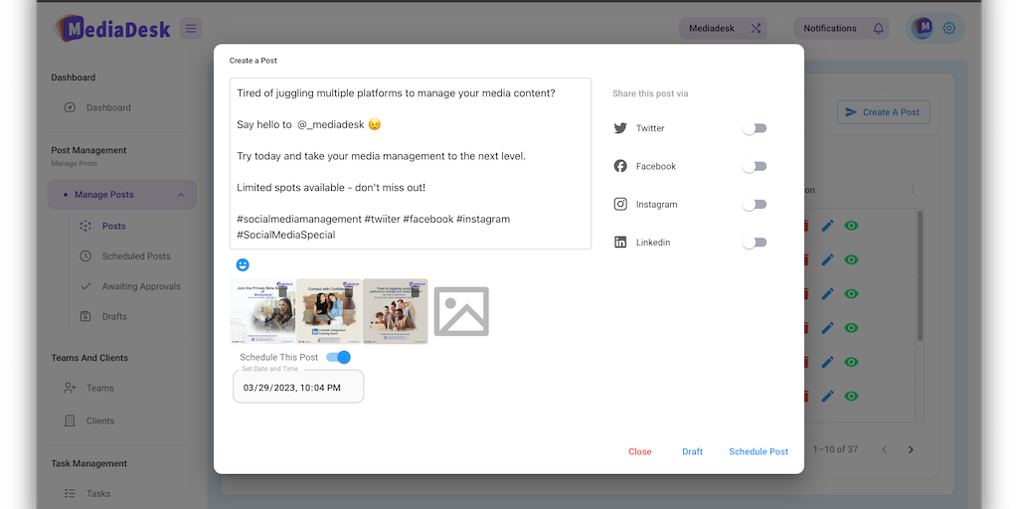Click the add image placeholder icon

[461, 311]
